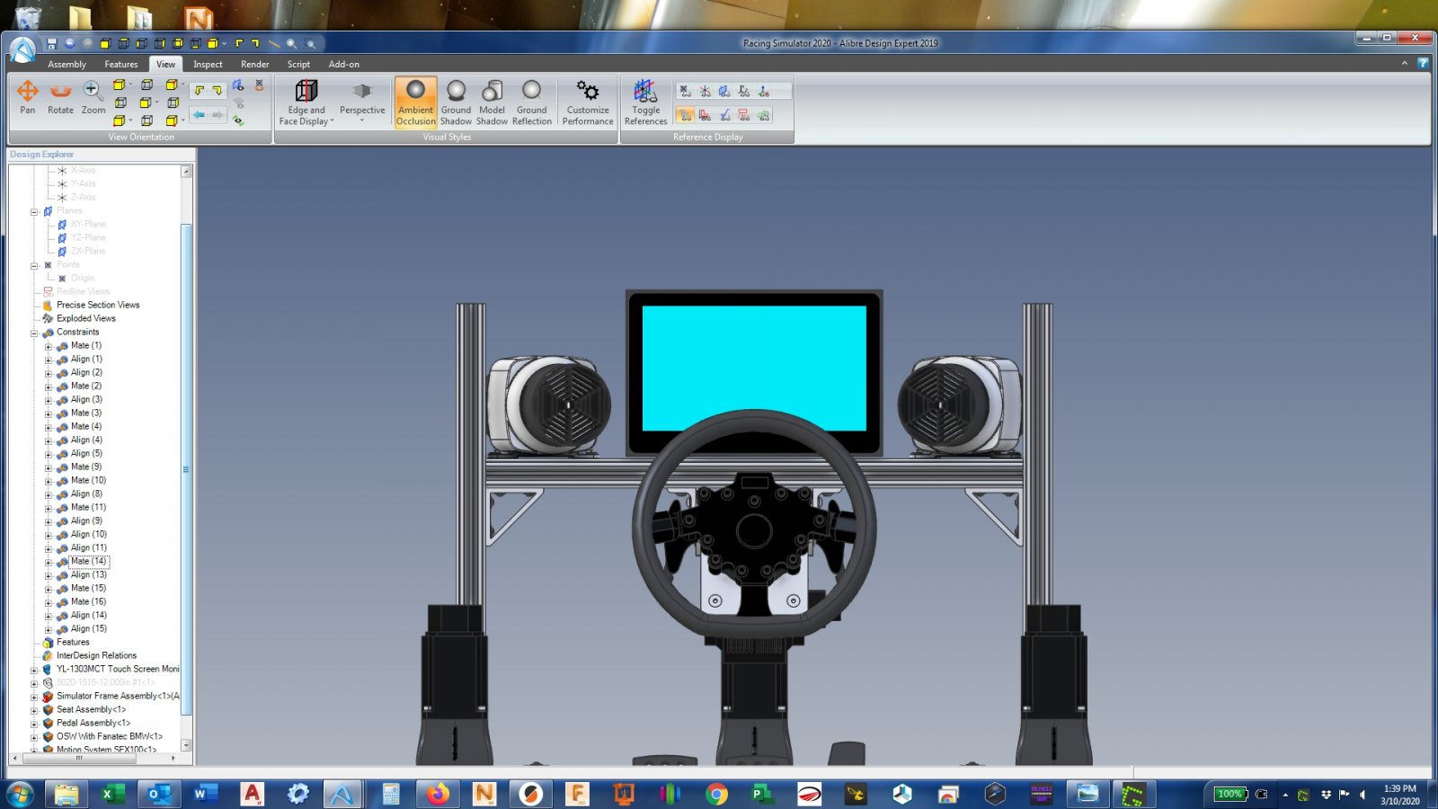
Task: Enable Ground Shadow
Action: click(456, 102)
